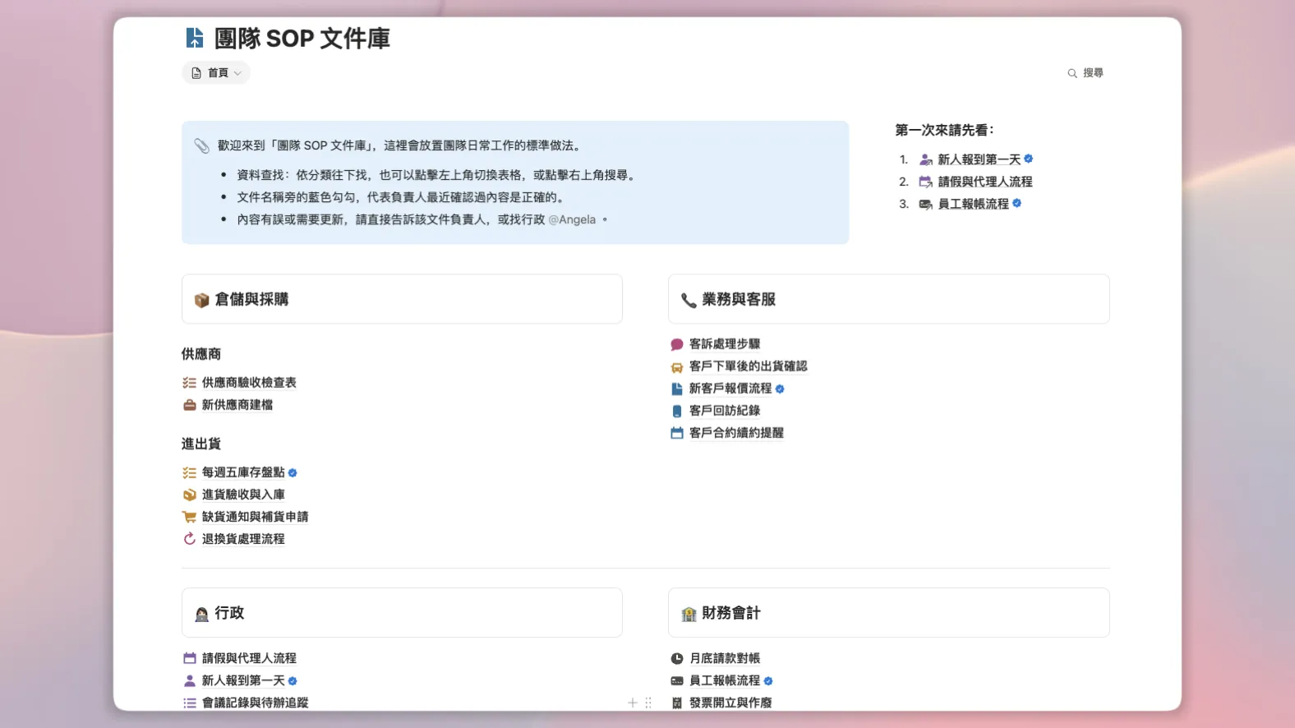The height and width of the screenshot is (728, 1295).
Task: Click the plus icon to add a block
Action: (x=633, y=703)
